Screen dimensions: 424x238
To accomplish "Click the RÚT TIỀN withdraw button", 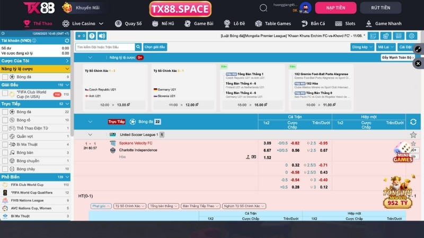I will 381,8.
